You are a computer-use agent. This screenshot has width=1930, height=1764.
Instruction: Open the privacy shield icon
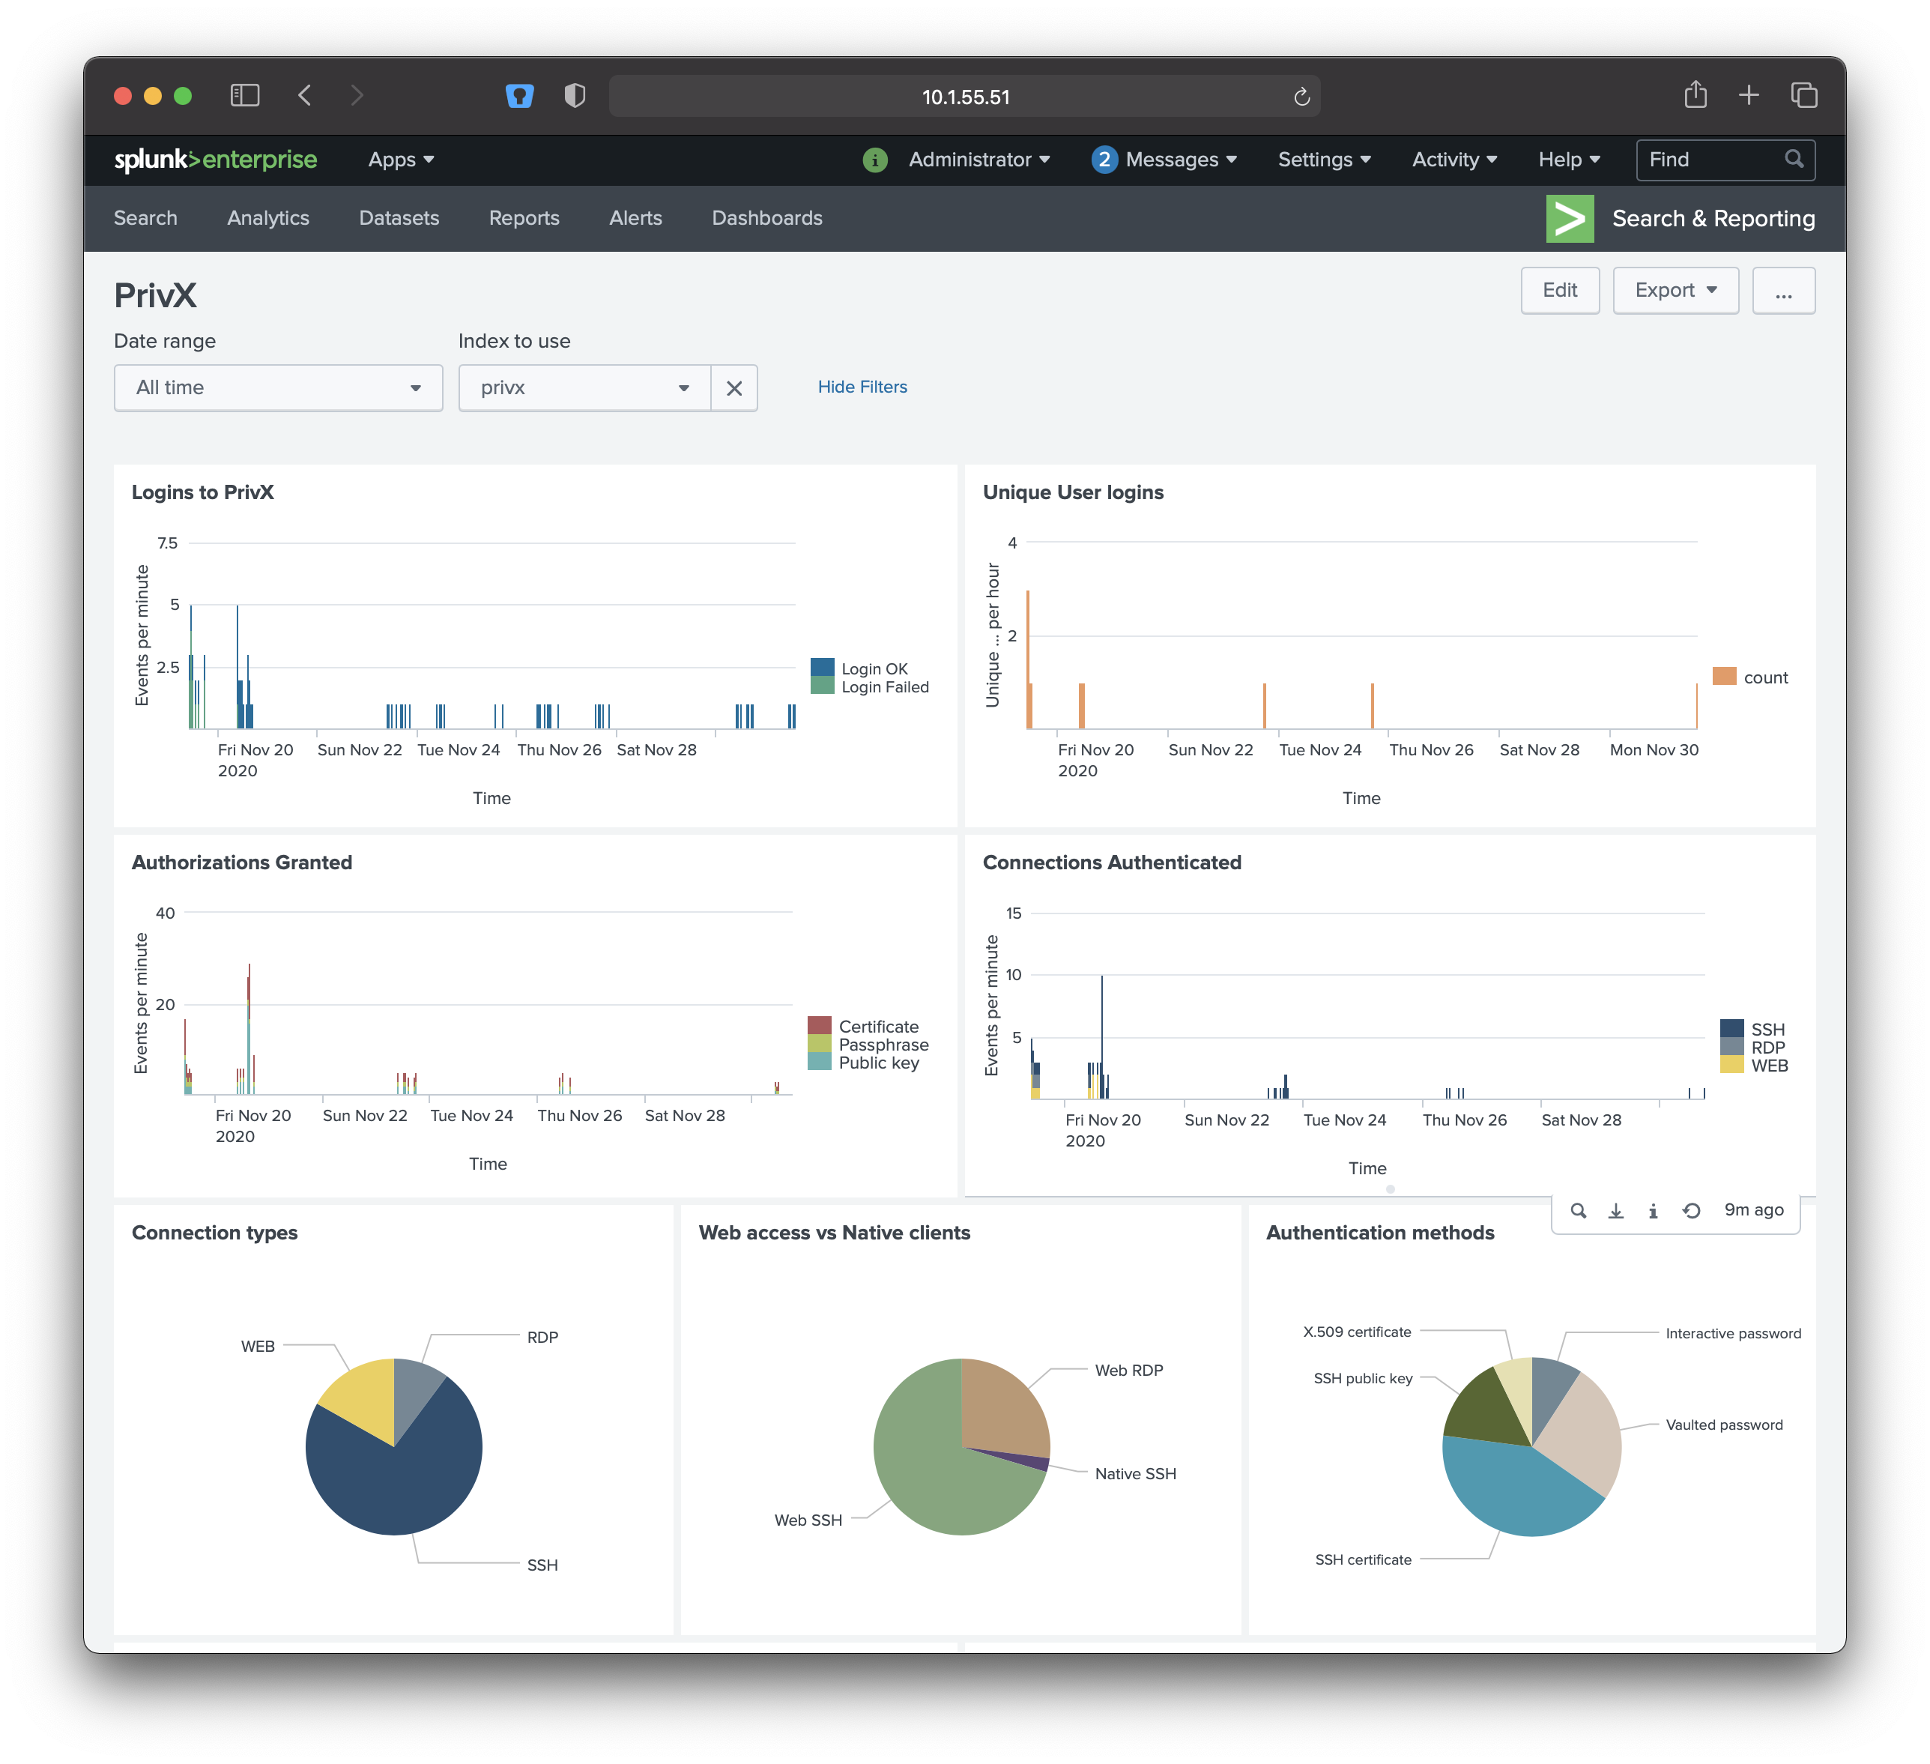click(x=575, y=96)
